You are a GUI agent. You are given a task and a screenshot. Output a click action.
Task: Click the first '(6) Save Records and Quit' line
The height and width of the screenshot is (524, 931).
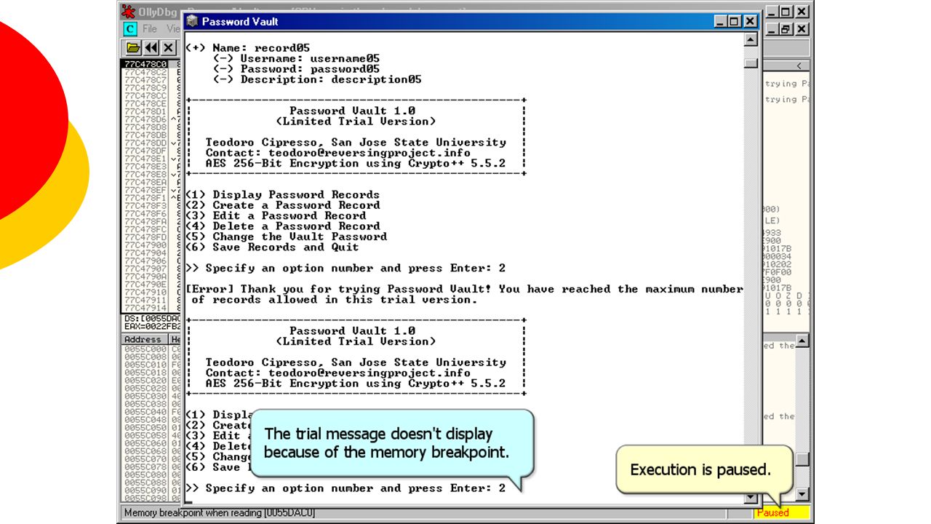pos(273,247)
